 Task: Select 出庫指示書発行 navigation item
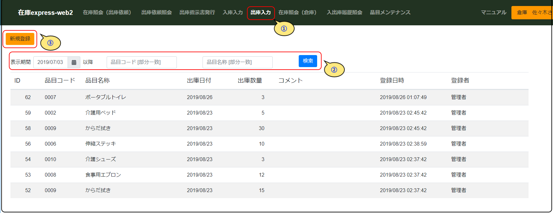[x=197, y=13]
